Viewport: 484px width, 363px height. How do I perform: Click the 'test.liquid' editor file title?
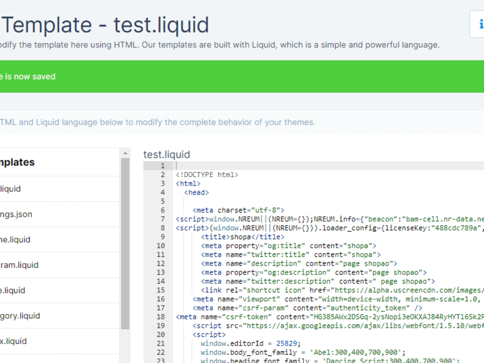(x=166, y=154)
